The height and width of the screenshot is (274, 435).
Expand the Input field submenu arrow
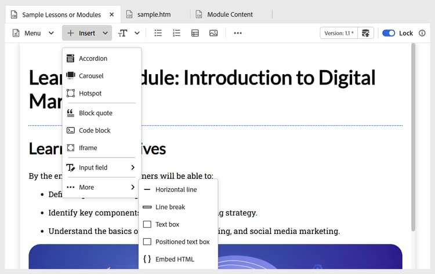(x=133, y=167)
